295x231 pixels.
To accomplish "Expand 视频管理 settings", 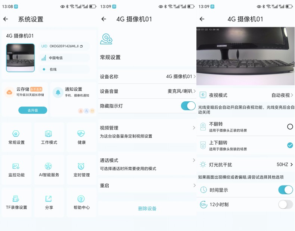I will [147, 132].
